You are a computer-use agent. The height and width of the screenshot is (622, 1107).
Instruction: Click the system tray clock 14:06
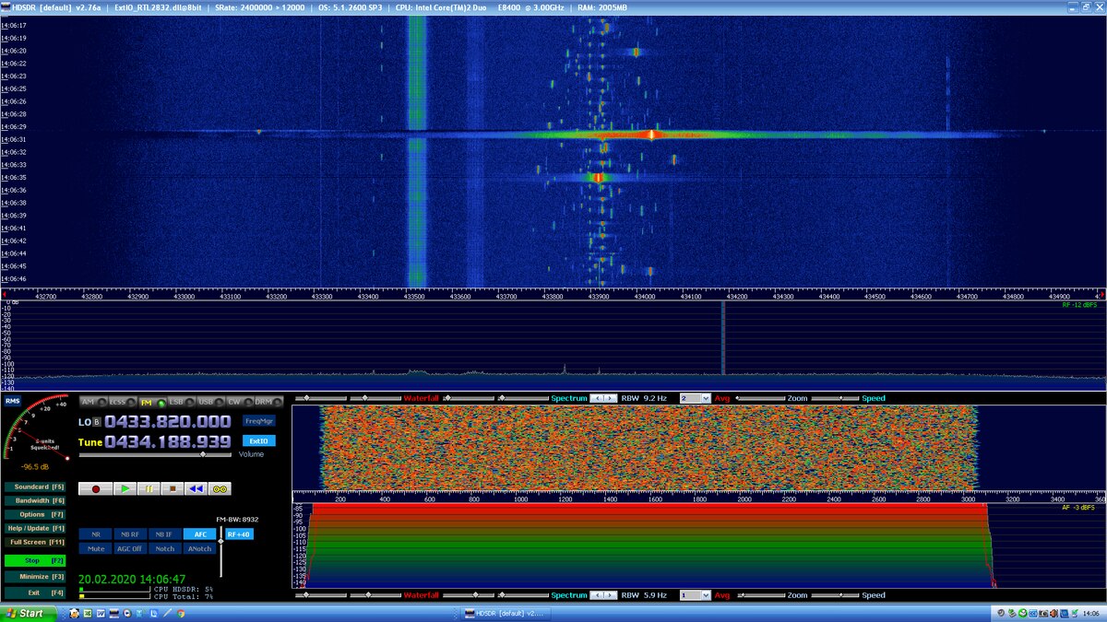click(1091, 613)
